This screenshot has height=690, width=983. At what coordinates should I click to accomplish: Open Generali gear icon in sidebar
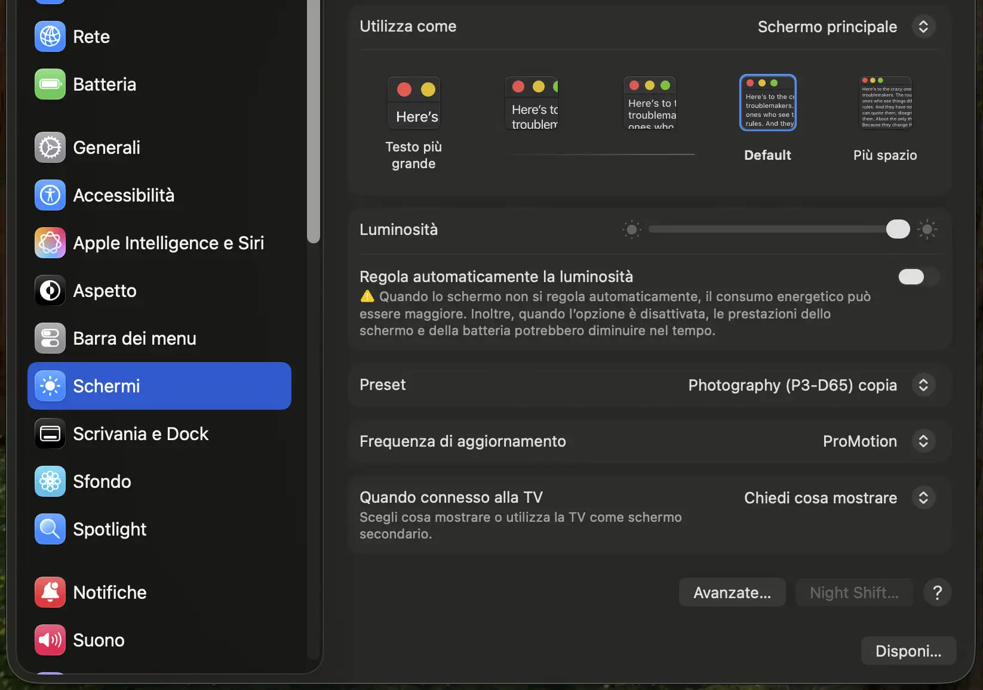click(x=50, y=147)
